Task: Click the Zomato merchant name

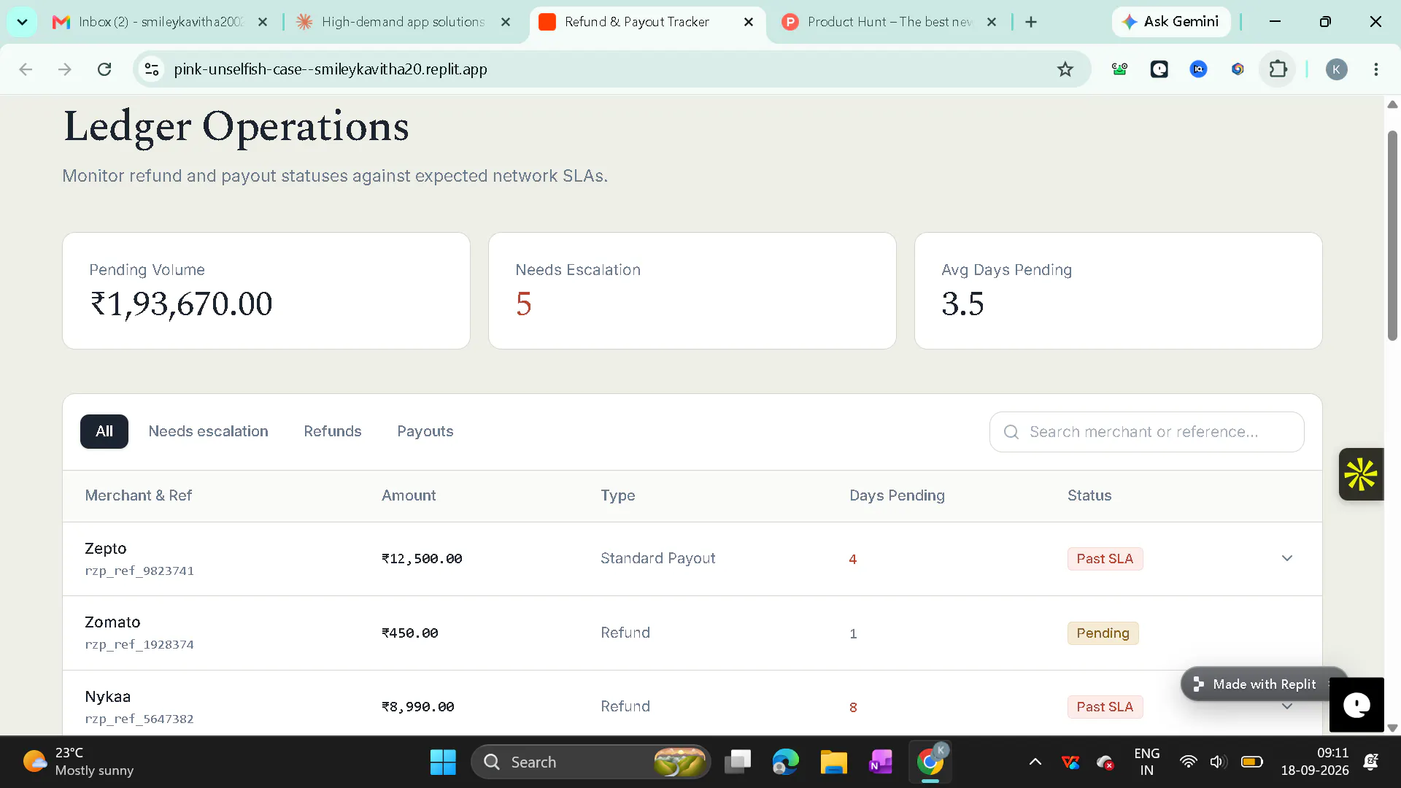Action: [112, 622]
